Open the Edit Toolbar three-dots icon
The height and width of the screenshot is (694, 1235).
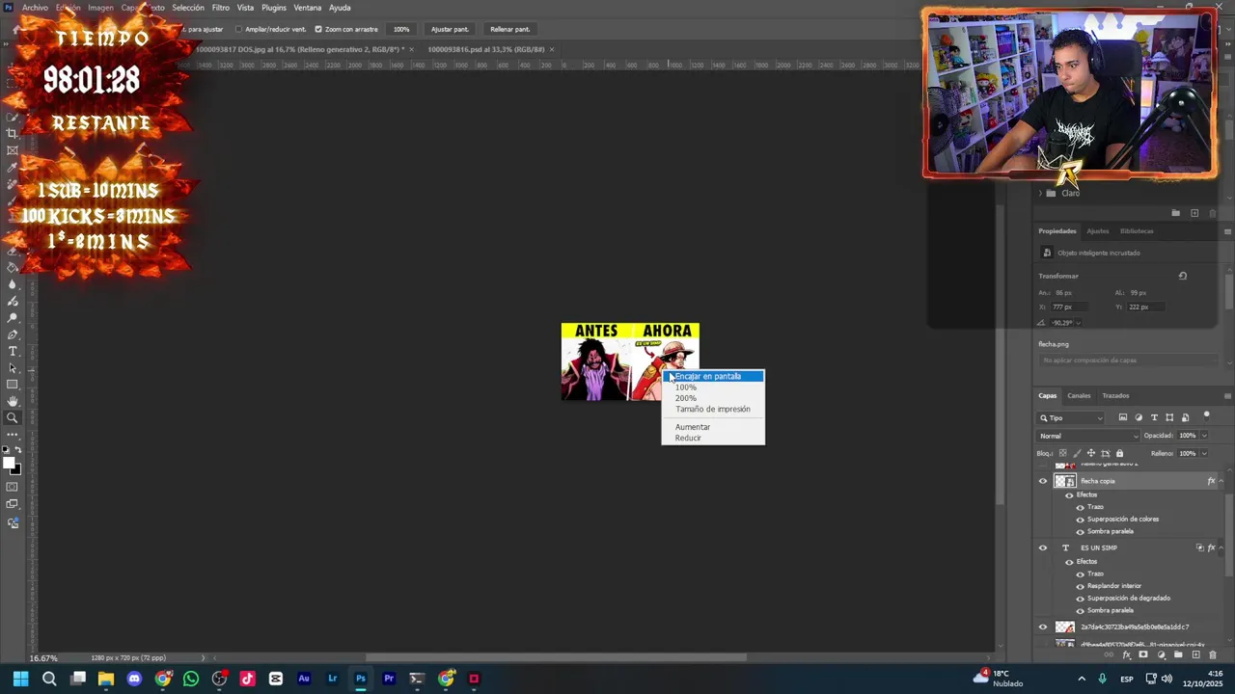[13, 435]
